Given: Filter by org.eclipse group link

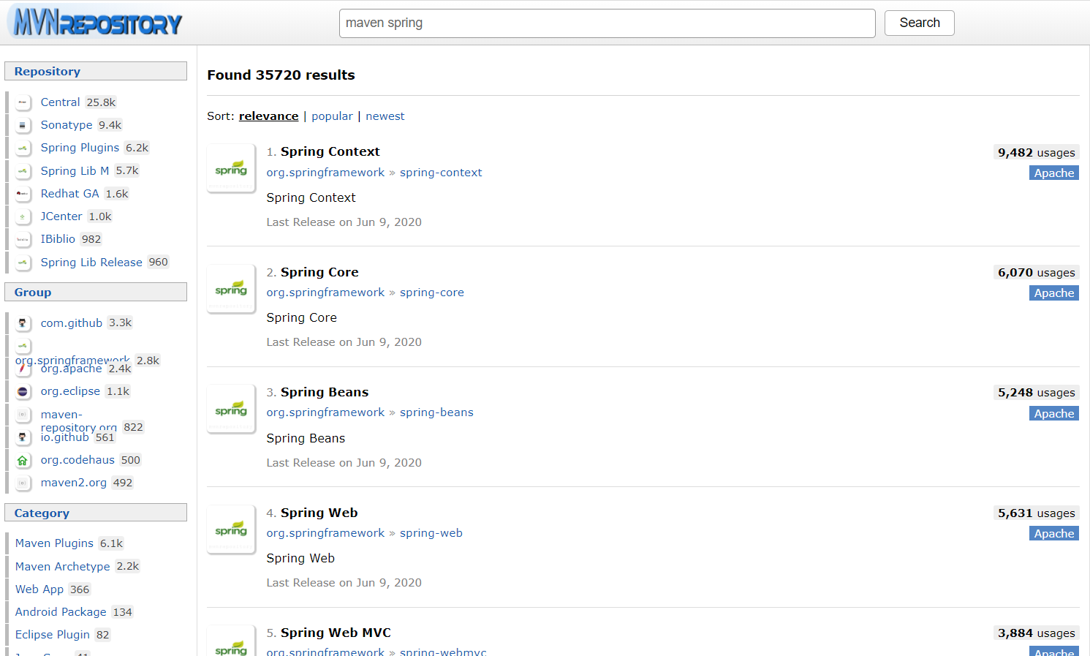Looking at the screenshot, I should click(70, 391).
